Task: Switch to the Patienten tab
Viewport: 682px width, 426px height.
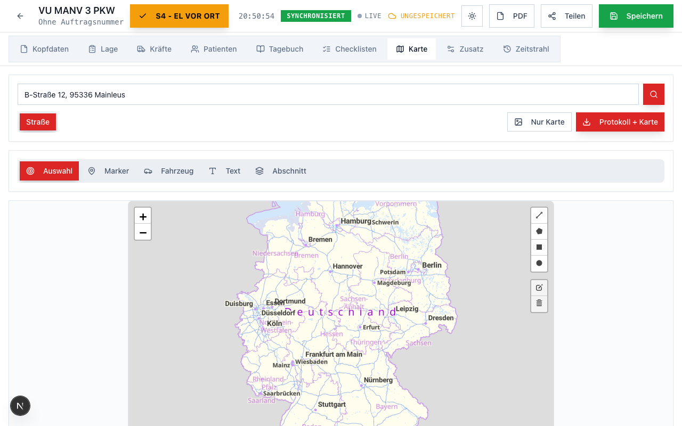Action: pyautogui.click(x=214, y=49)
